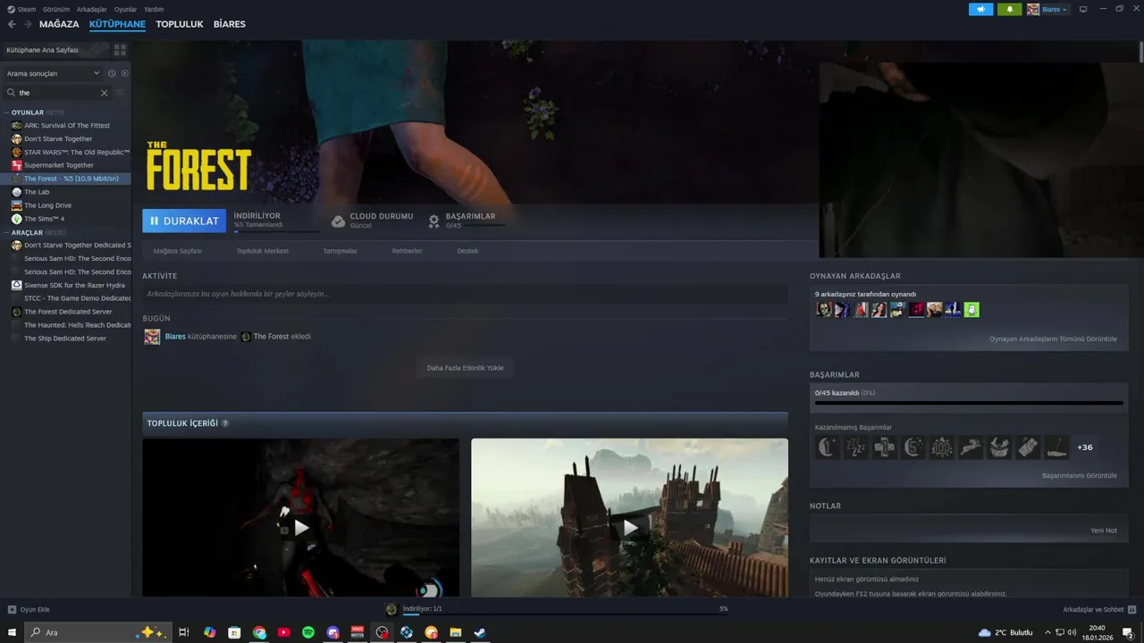Screen dimensions: 1144x643
Task: Click the Oyun Ekle plus icon
Action: (x=12, y=609)
